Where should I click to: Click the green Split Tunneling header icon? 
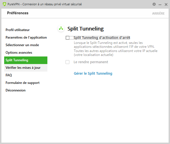point(61,29)
